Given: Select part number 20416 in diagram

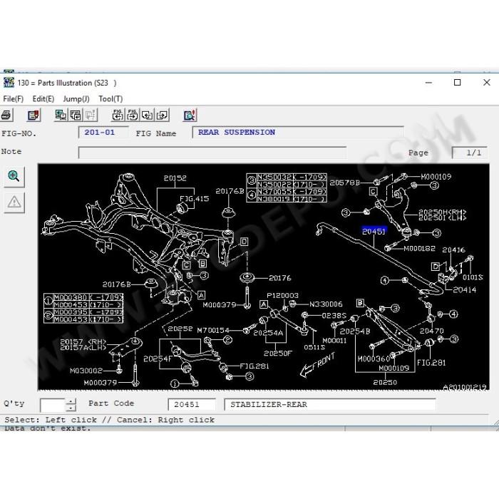Looking at the screenshot, I should point(453,249).
